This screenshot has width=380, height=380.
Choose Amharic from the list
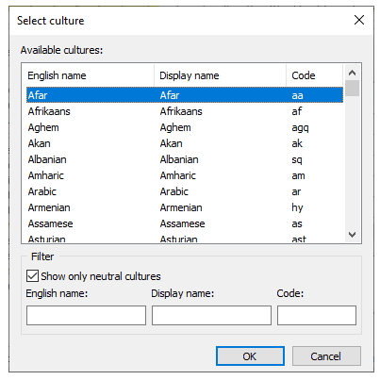(185, 175)
